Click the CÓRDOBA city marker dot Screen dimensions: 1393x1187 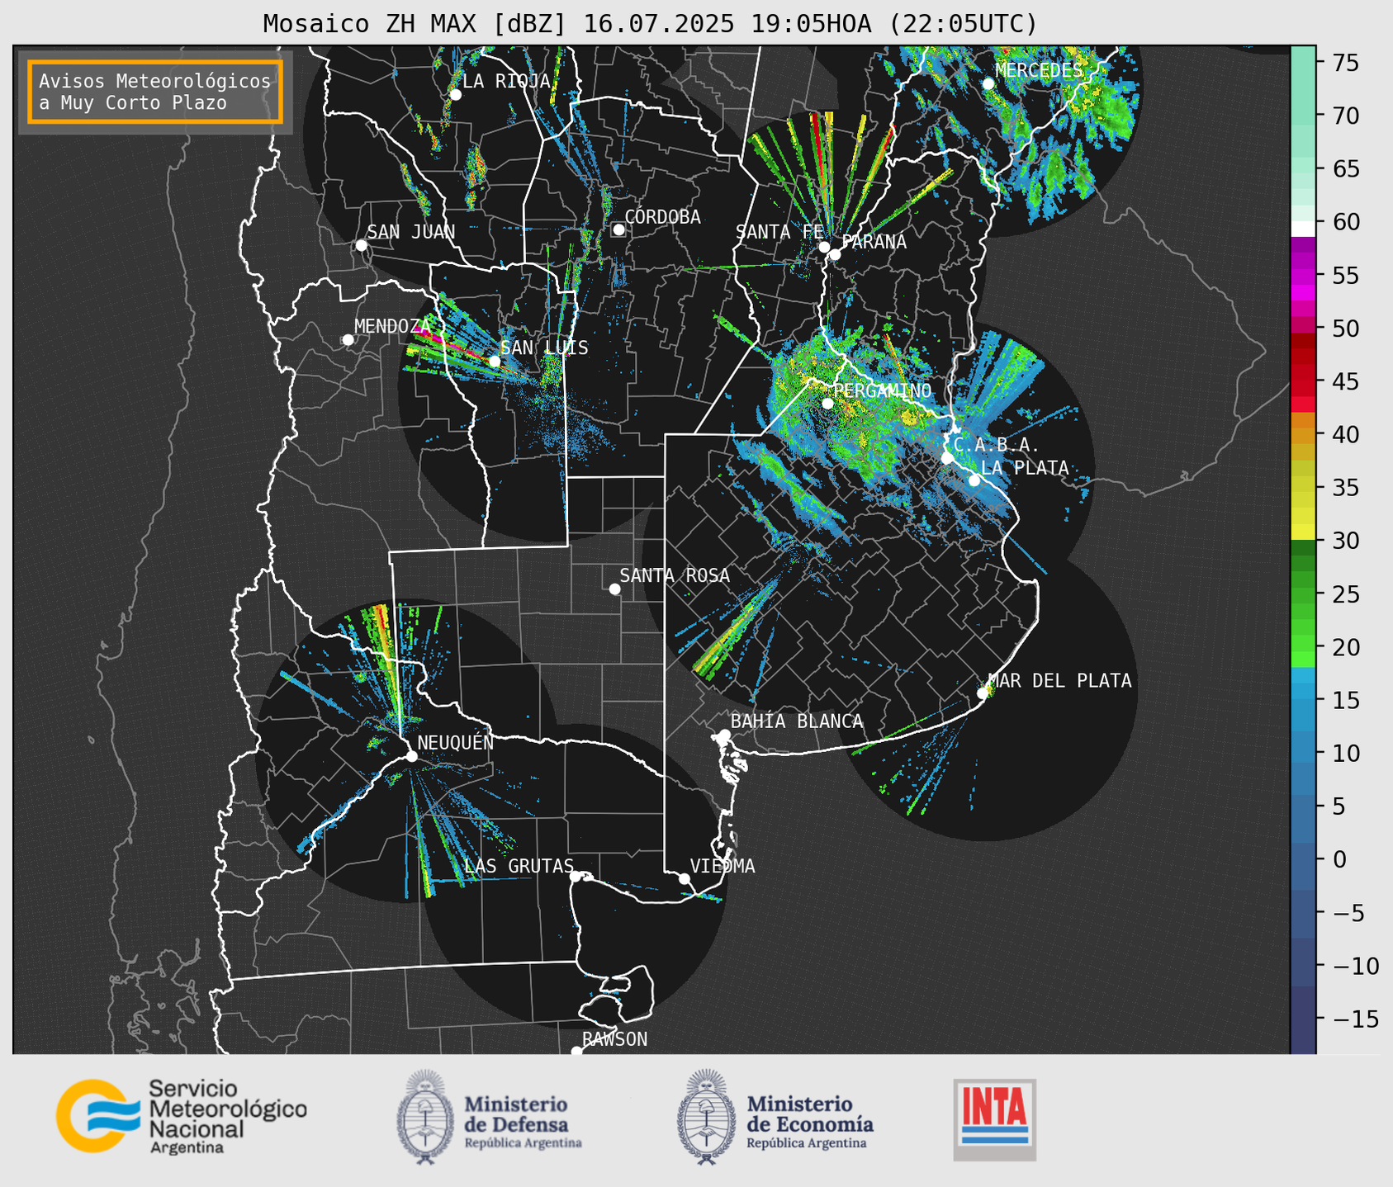pos(618,229)
